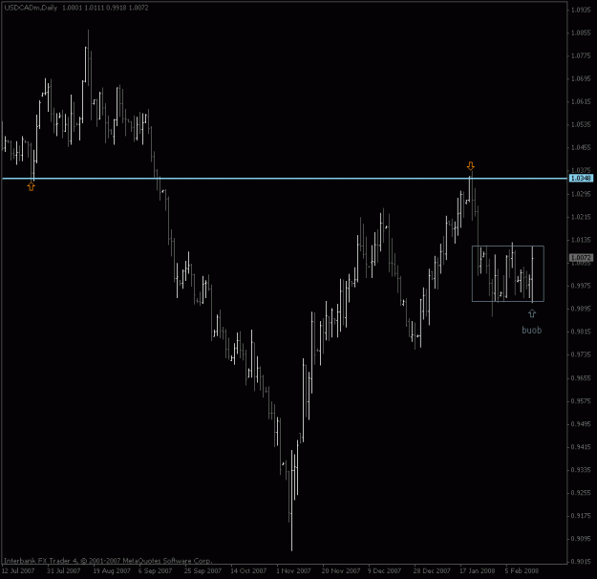Viewport: 597px width, 579px height.
Task: Click the 1.0855 price axis label
Action: [581, 32]
